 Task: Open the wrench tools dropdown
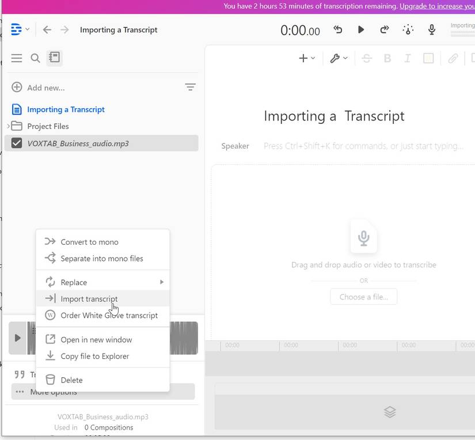click(338, 58)
